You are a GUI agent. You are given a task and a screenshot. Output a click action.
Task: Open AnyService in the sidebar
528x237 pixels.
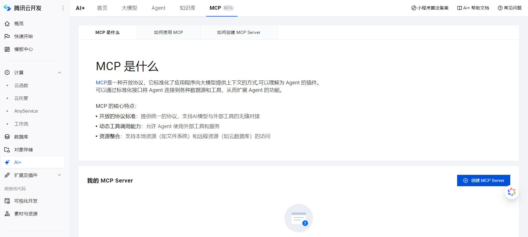click(x=26, y=111)
